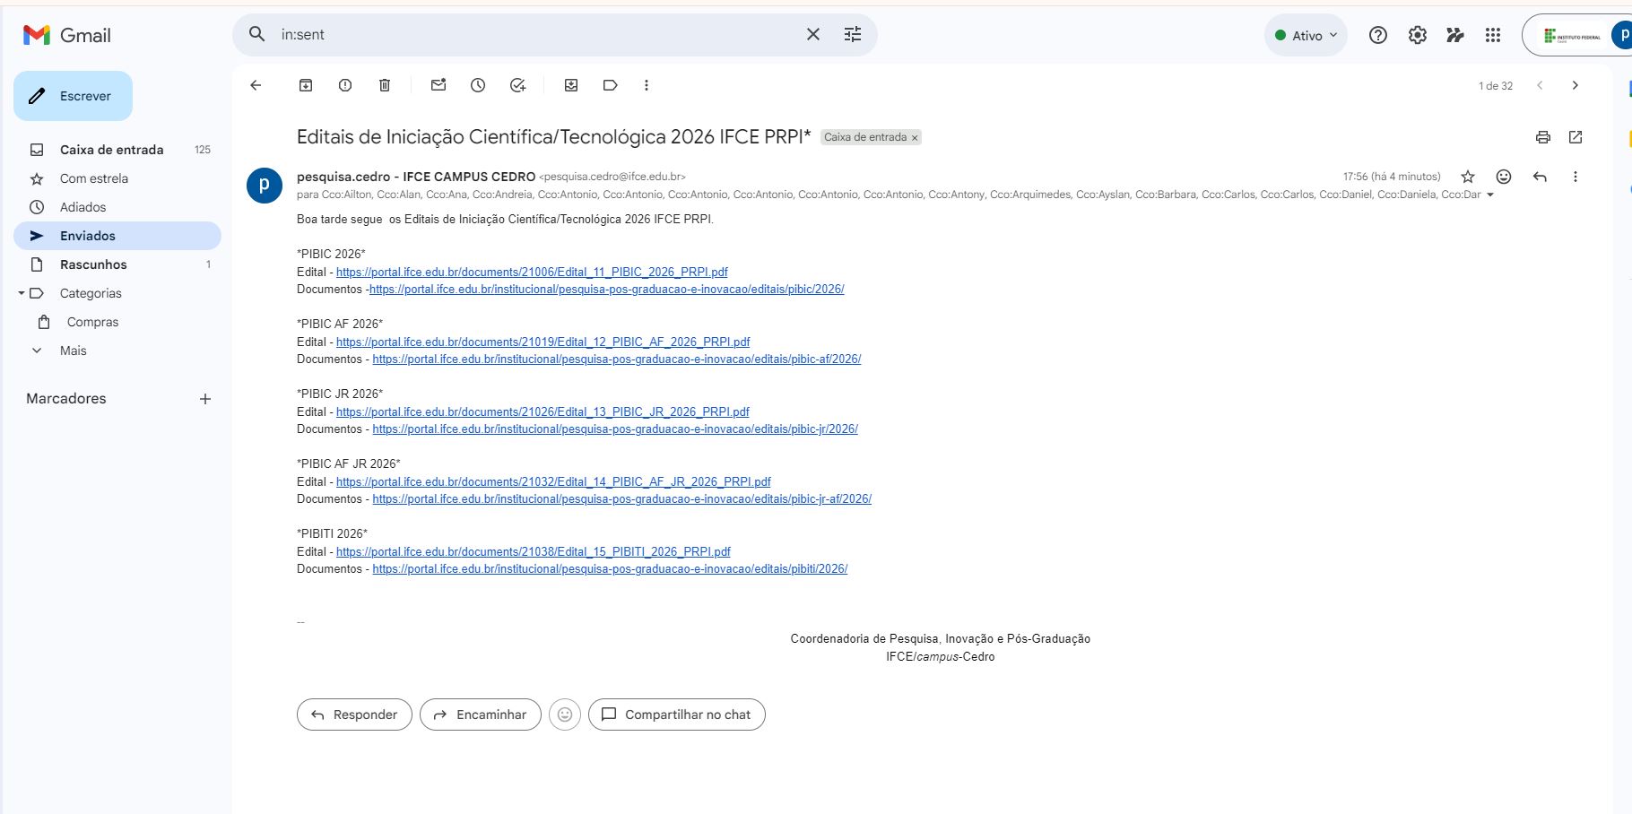This screenshot has width=1632, height=814.
Task: Snooze this email with clock icon
Action: point(478,85)
